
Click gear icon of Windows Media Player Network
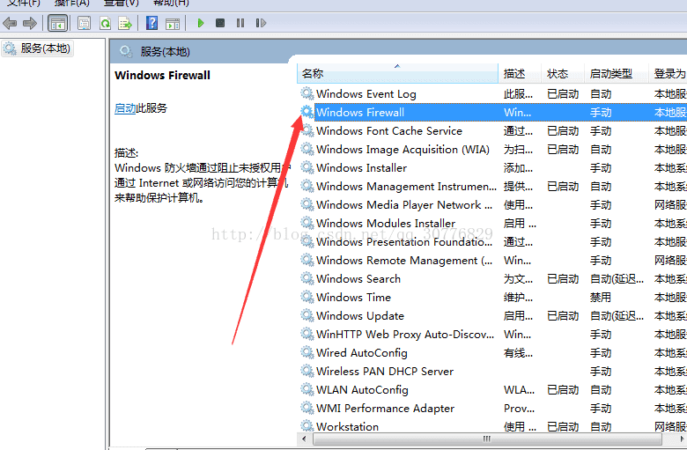pyautogui.click(x=307, y=204)
